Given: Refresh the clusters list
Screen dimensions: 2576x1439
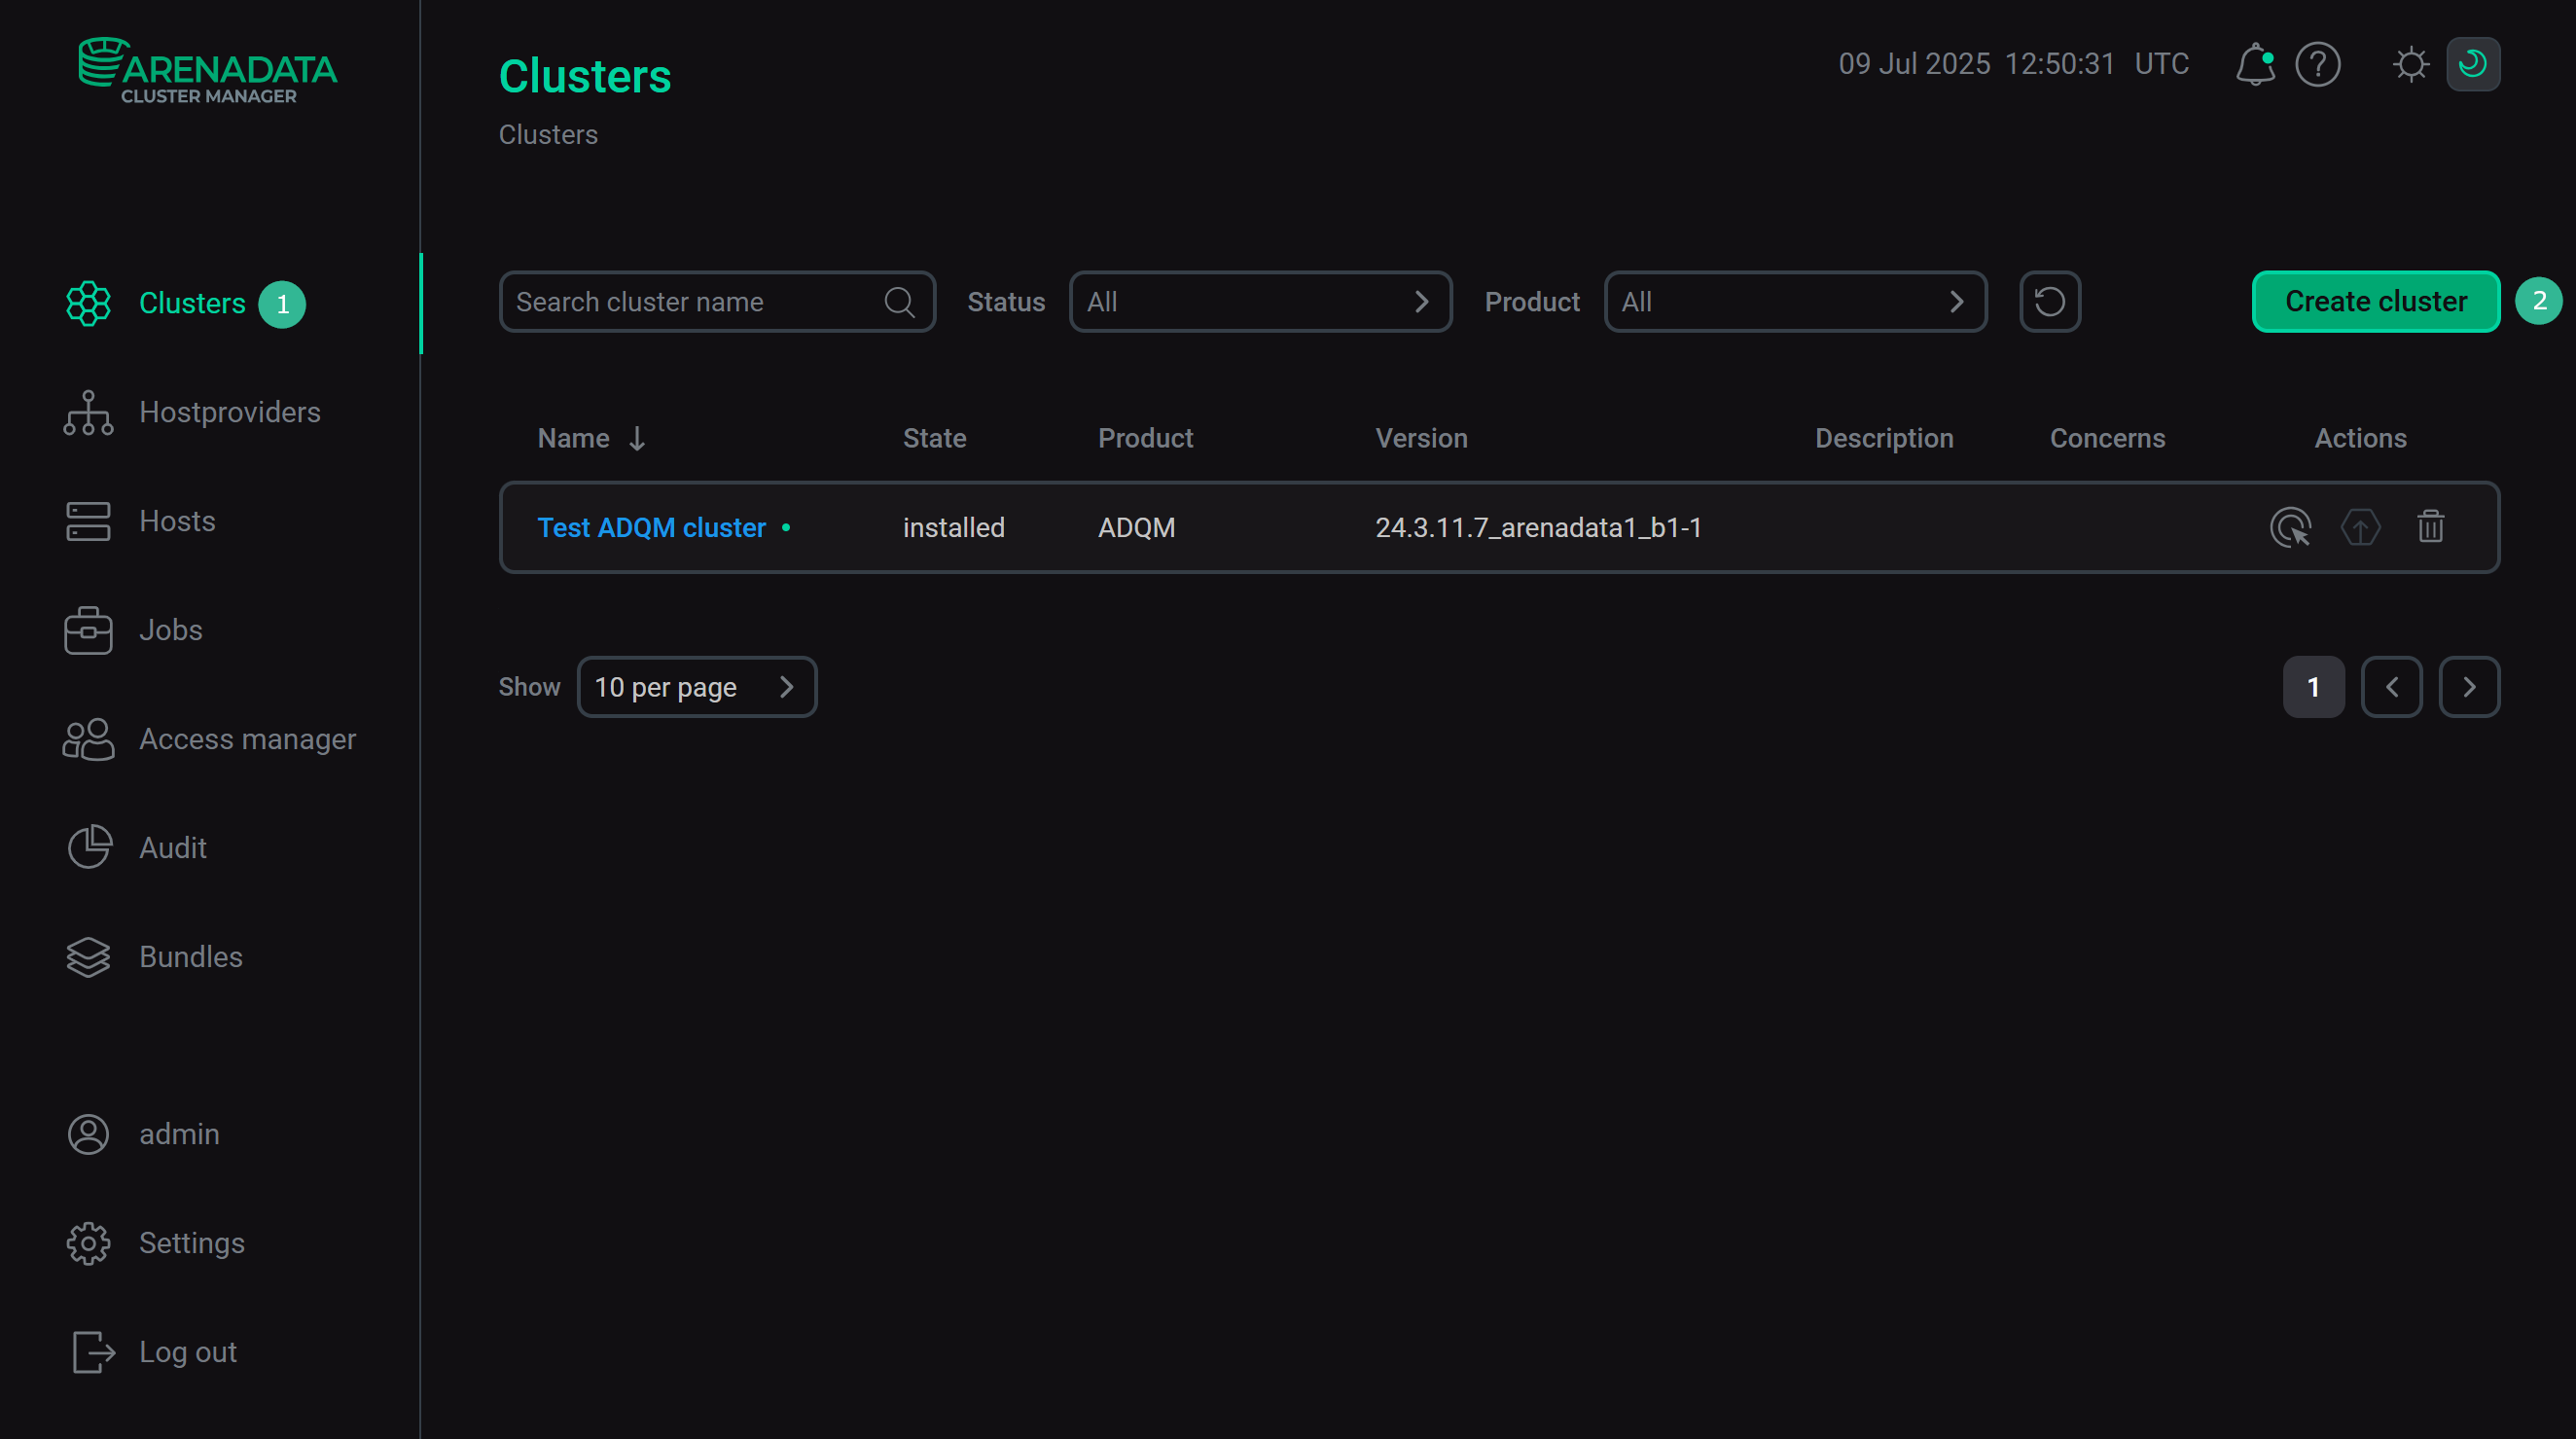Looking at the screenshot, I should (x=2049, y=301).
